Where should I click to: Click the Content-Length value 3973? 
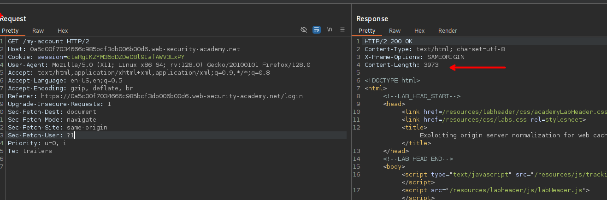pyautogui.click(x=431, y=65)
